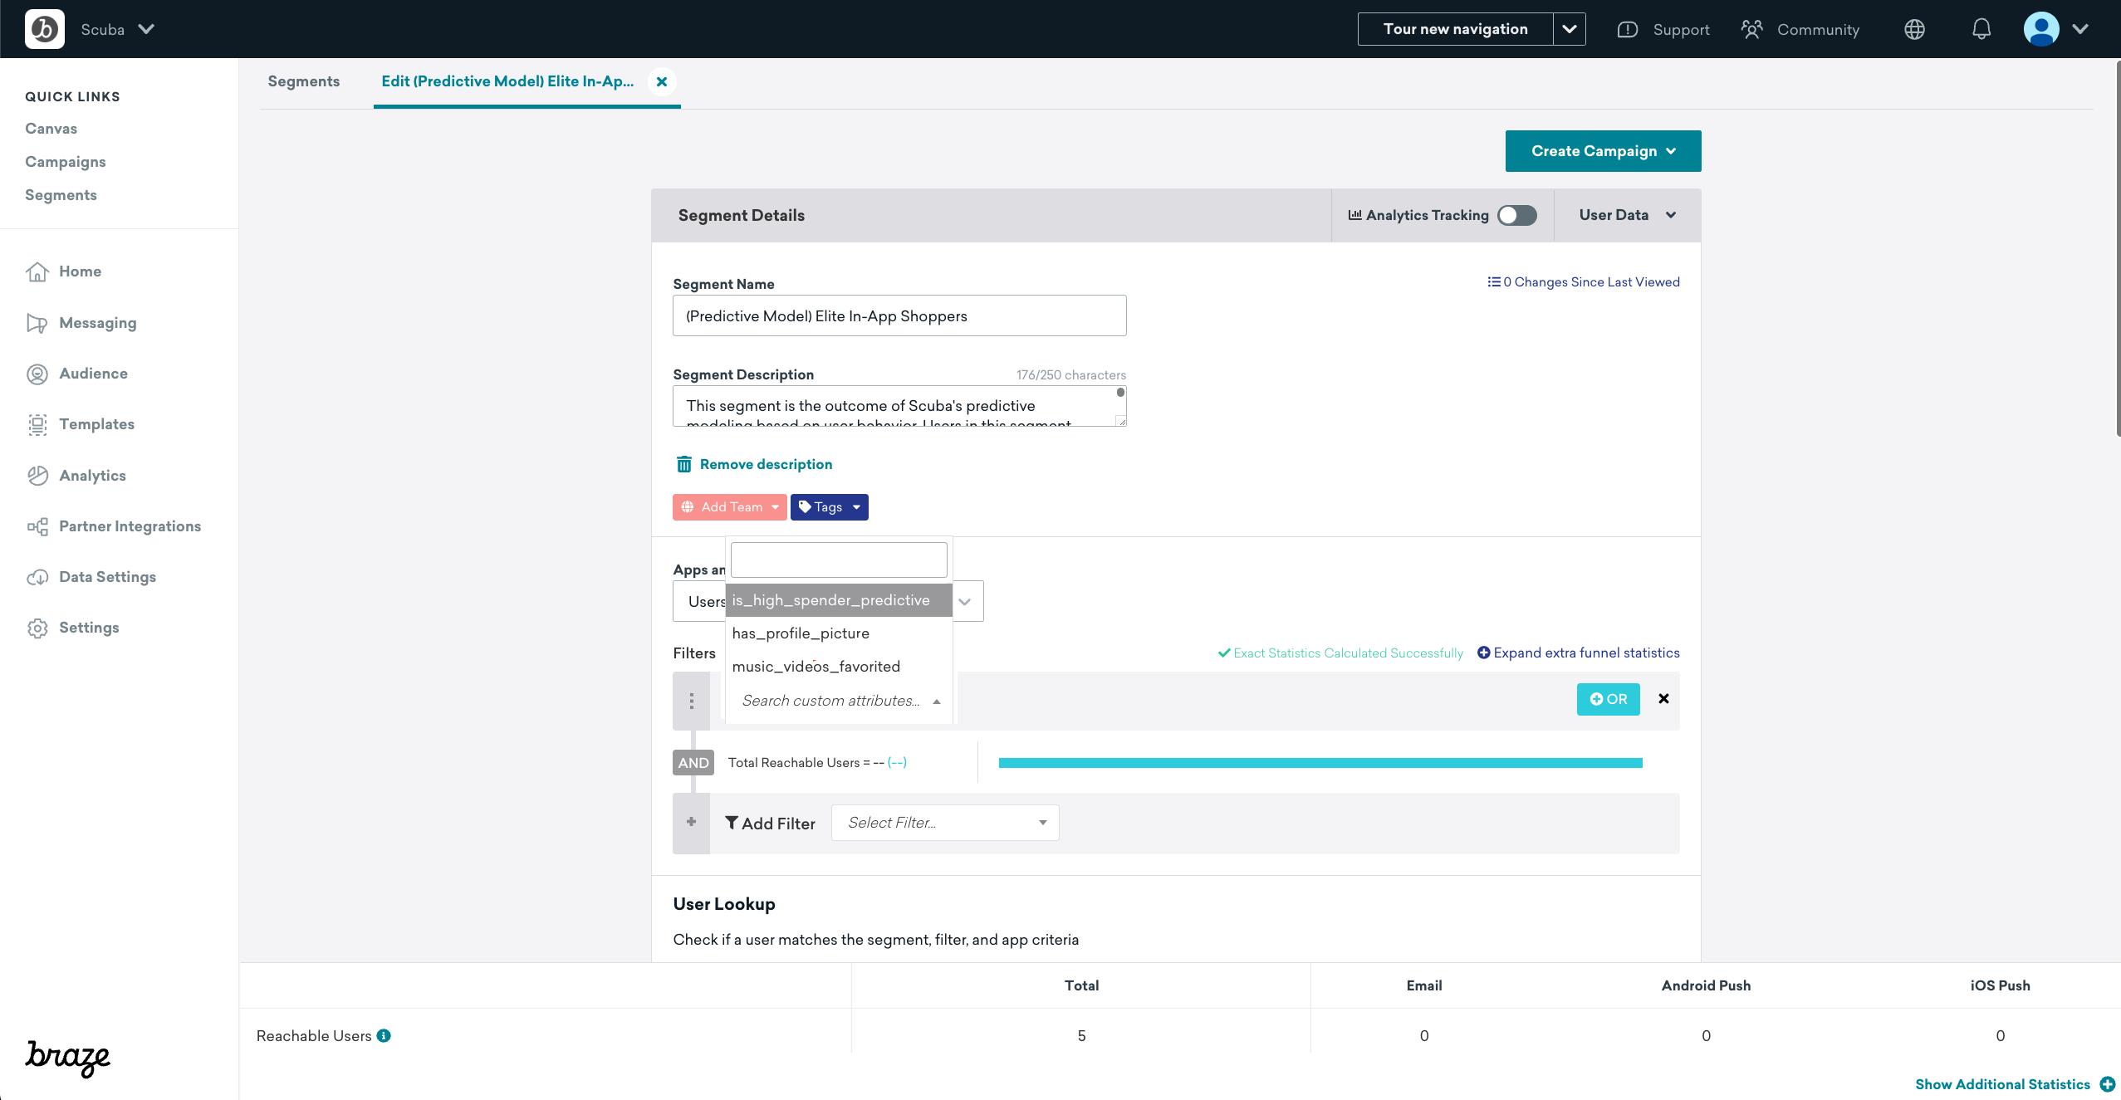2121x1100 pixels.
Task: Click the filter row drag handle dots
Action: (691, 701)
